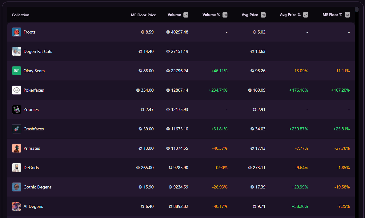Open the Primates collection avatar
The width and height of the screenshot is (365, 218).
click(x=17, y=148)
